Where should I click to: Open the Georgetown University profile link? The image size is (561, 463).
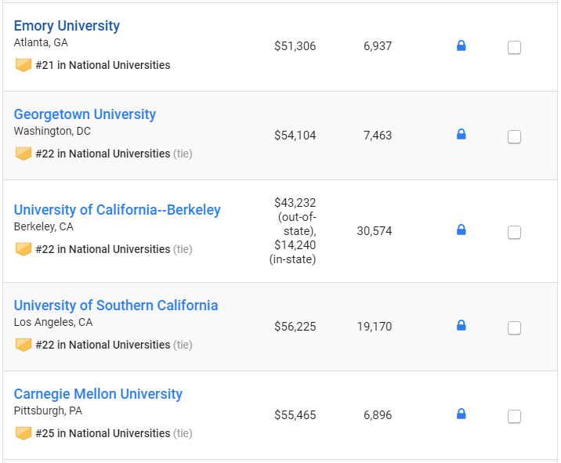(x=85, y=114)
